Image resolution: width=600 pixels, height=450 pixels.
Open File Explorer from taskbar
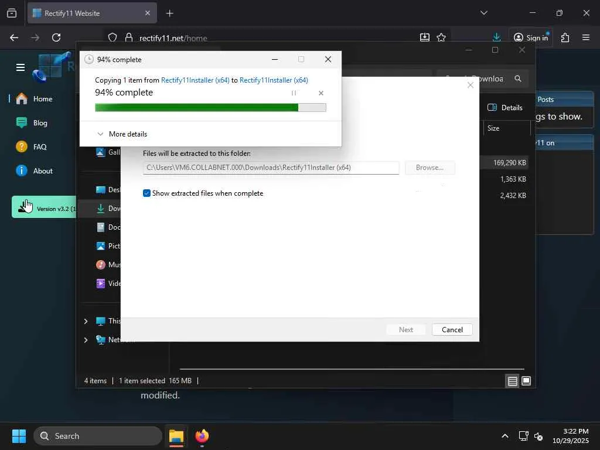pyautogui.click(x=176, y=436)
